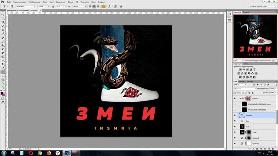Image resolution: width=278 pixels, height=156 pixels.
Task: Click the Layers panel vertical scrollbar
Action: pos(277,117)
